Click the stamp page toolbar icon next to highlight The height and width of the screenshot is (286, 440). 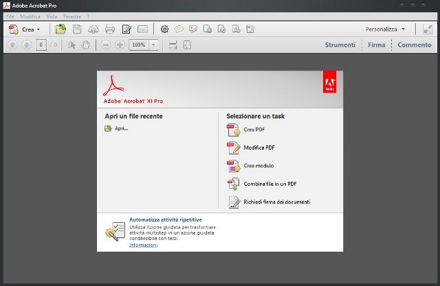click(x=208, y=29)
